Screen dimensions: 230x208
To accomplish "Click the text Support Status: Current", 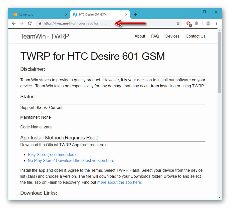I will (x=41, y=108).
